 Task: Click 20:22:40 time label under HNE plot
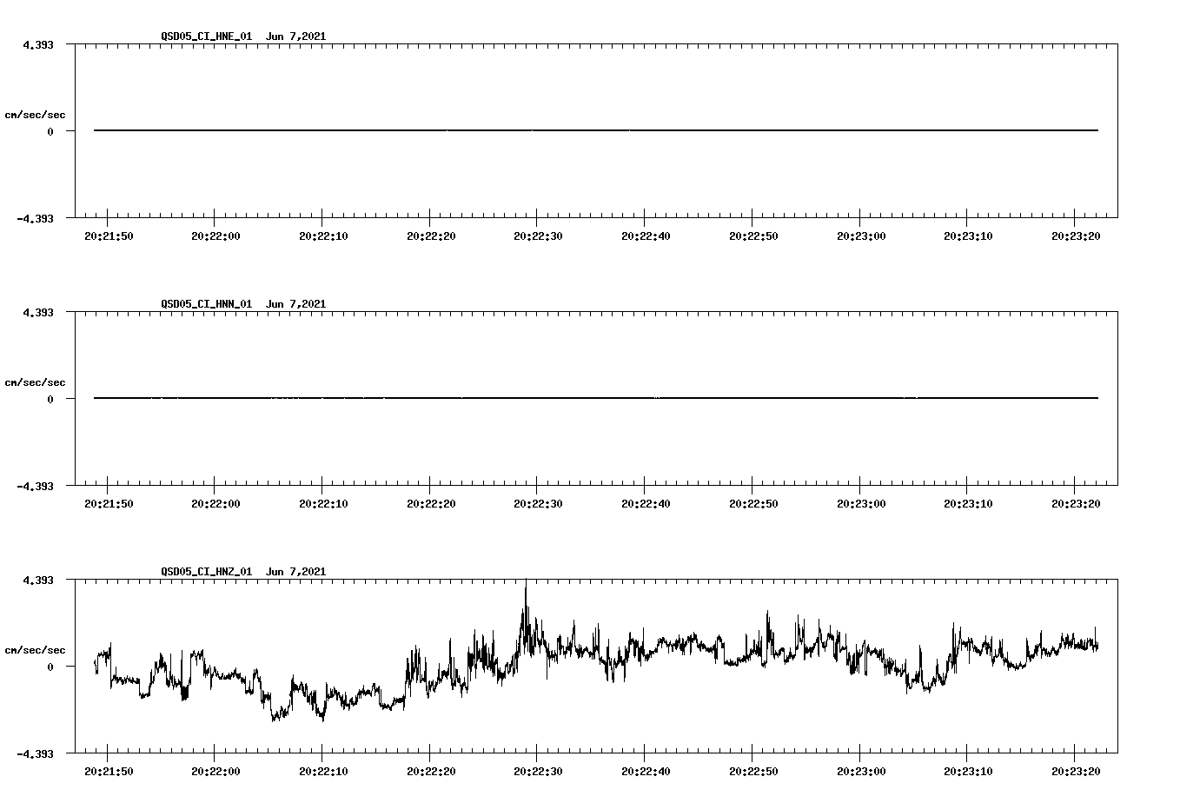coord(646,236)
